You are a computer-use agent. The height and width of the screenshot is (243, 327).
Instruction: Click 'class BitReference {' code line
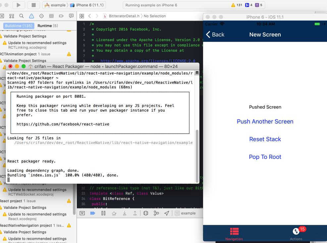tap(112, 199)
